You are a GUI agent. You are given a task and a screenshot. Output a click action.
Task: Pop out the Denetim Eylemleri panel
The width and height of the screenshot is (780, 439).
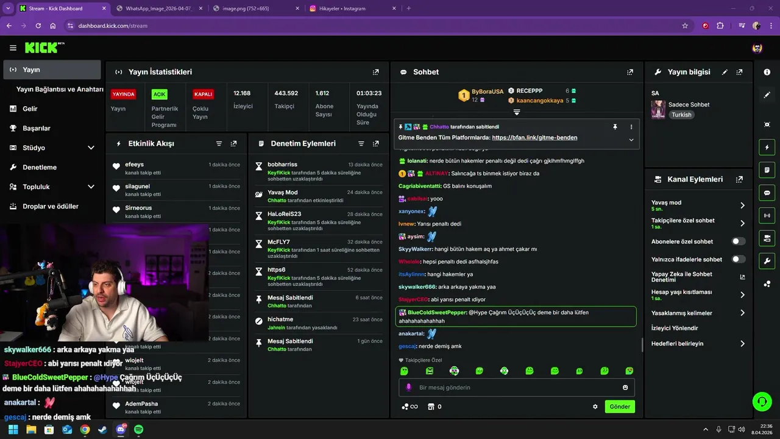click(x=375, y=144)
